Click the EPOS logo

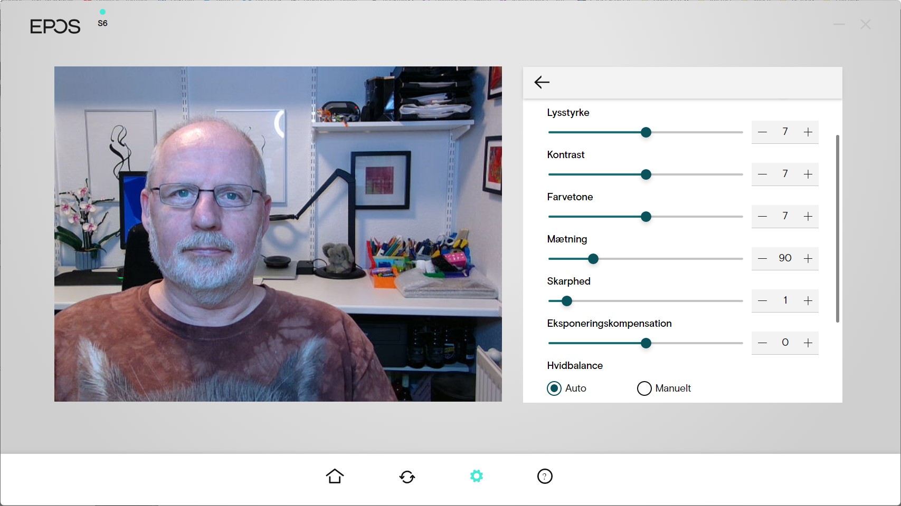55,26
